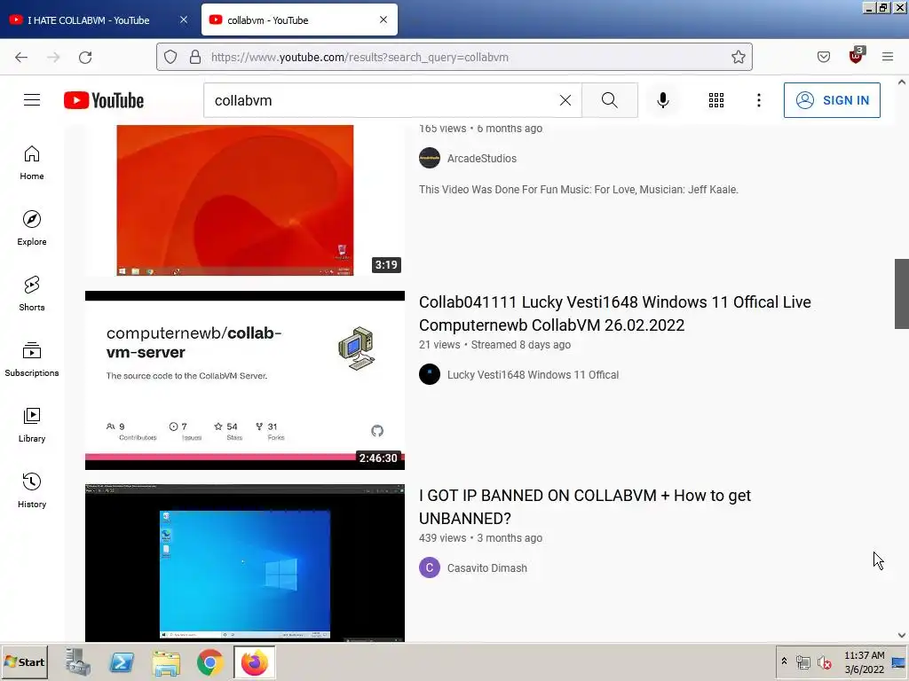Open I GOT IP BANNED ON COLLABVM title

(x=584, y=506)
